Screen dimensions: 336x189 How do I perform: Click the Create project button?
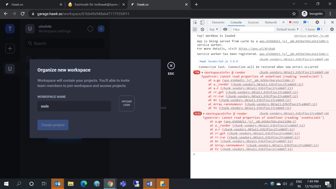pos(53,125)
